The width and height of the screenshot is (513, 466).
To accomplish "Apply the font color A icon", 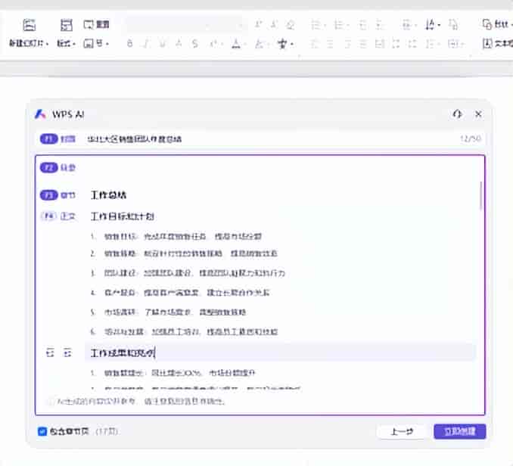I will tap(236, 43).
